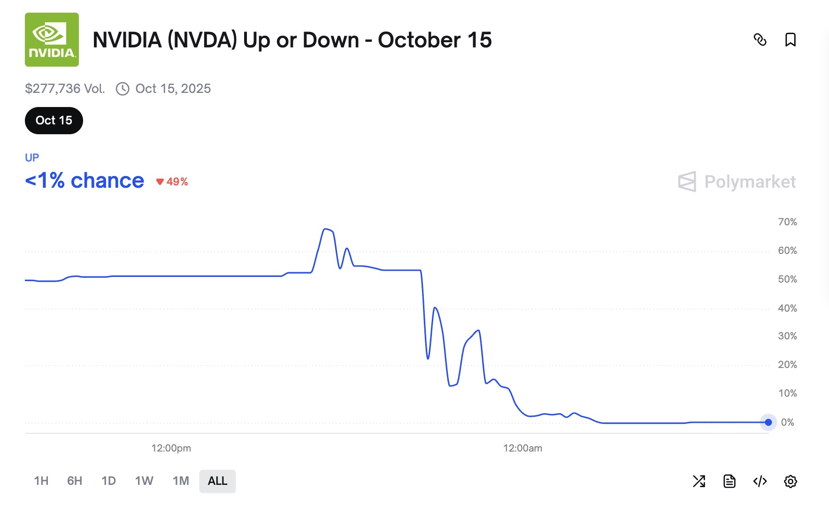Bookmark this NVIDIA market
The image size is (829, 521).
[x=791, y=40]
